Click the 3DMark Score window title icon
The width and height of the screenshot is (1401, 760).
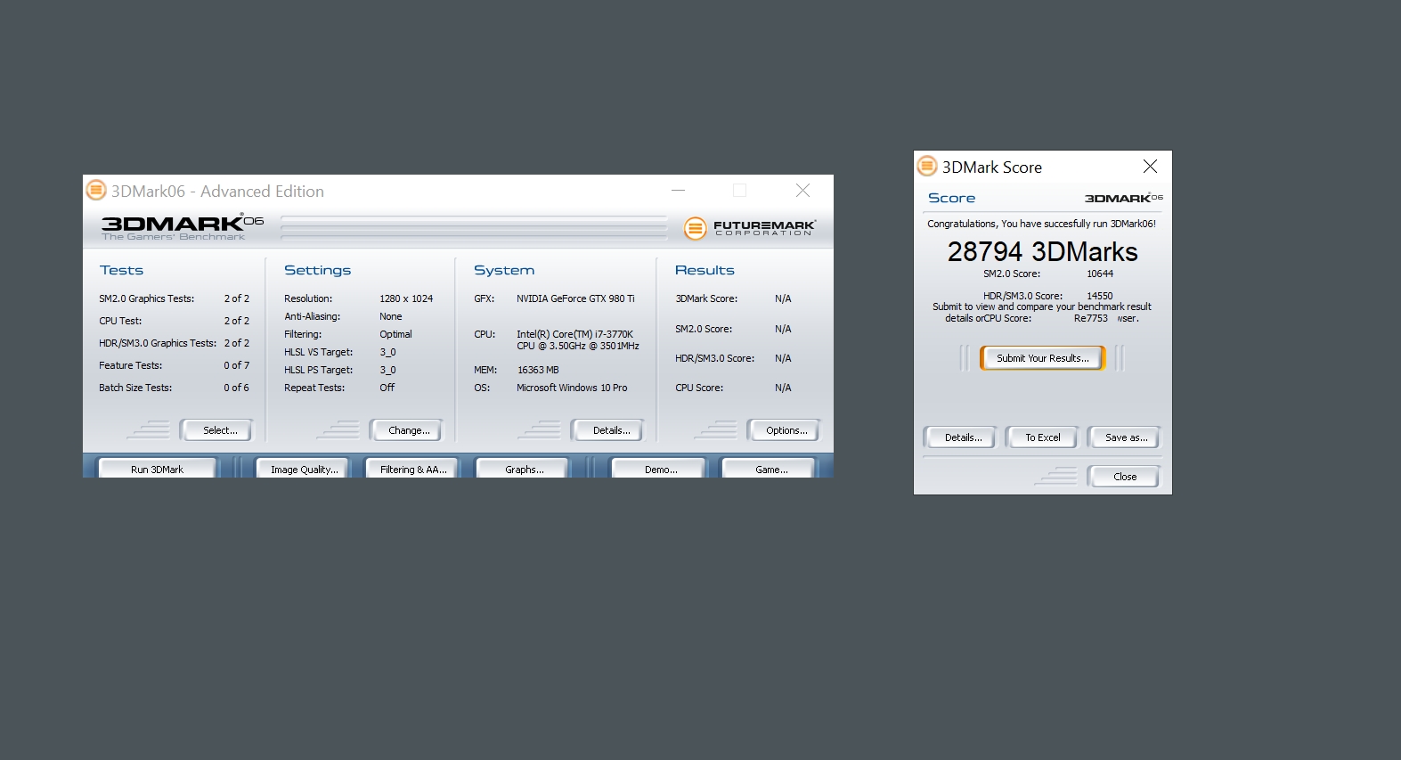(x=927, y=166)
